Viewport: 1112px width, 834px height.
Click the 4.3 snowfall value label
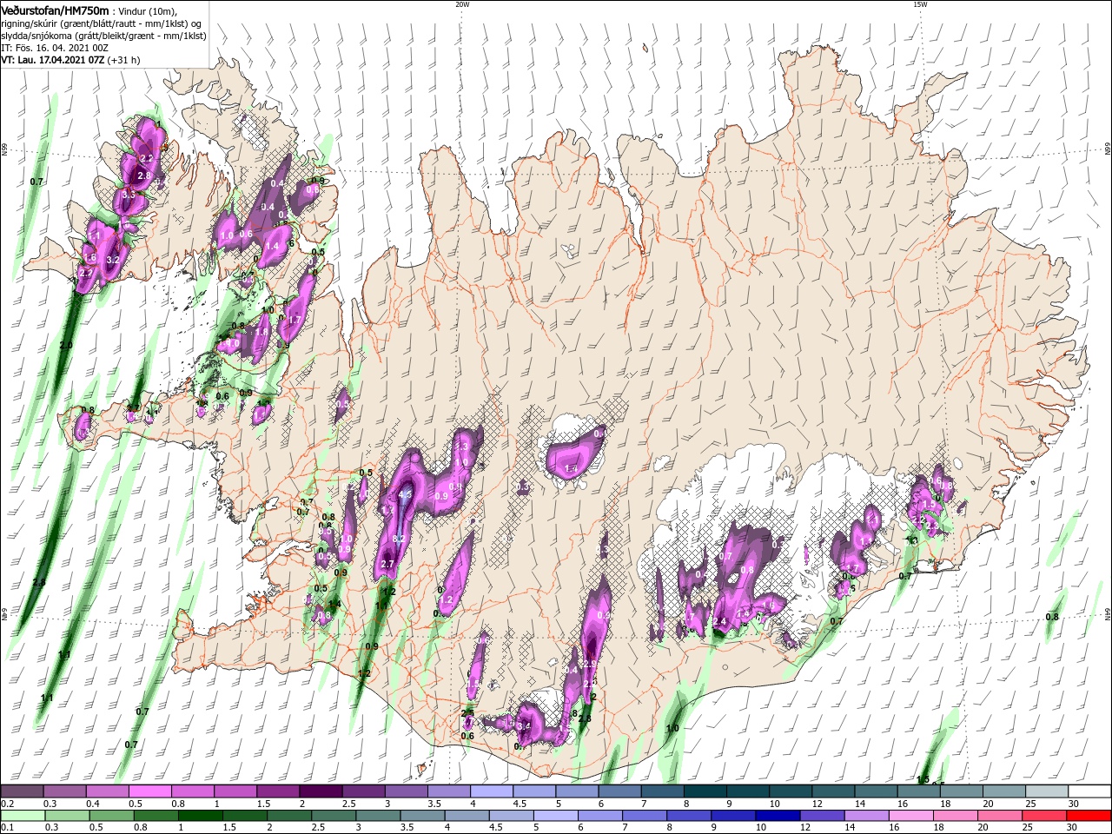[404, 495]
